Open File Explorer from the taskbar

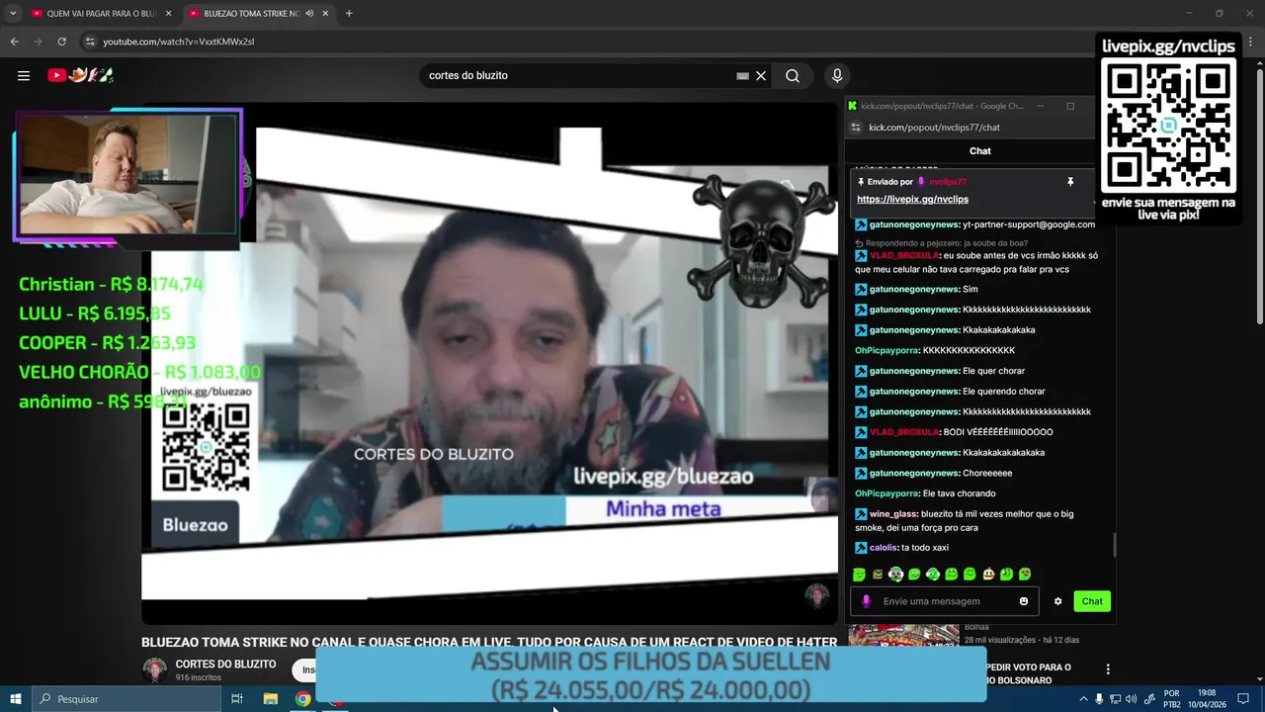tap(270, 699)
